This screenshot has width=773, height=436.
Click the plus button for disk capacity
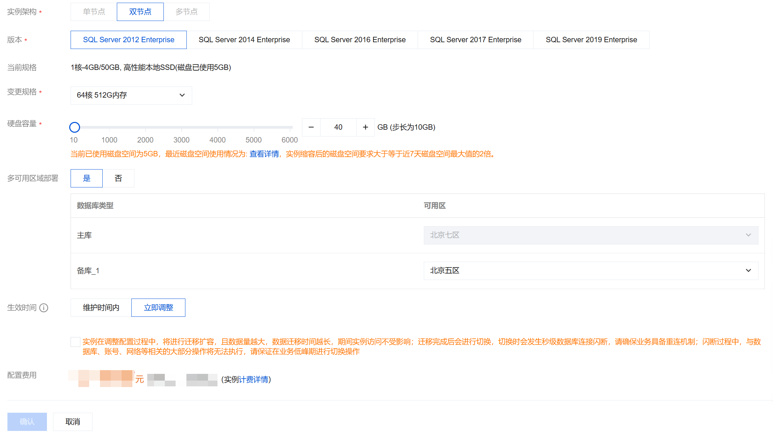tap(365, 127)
